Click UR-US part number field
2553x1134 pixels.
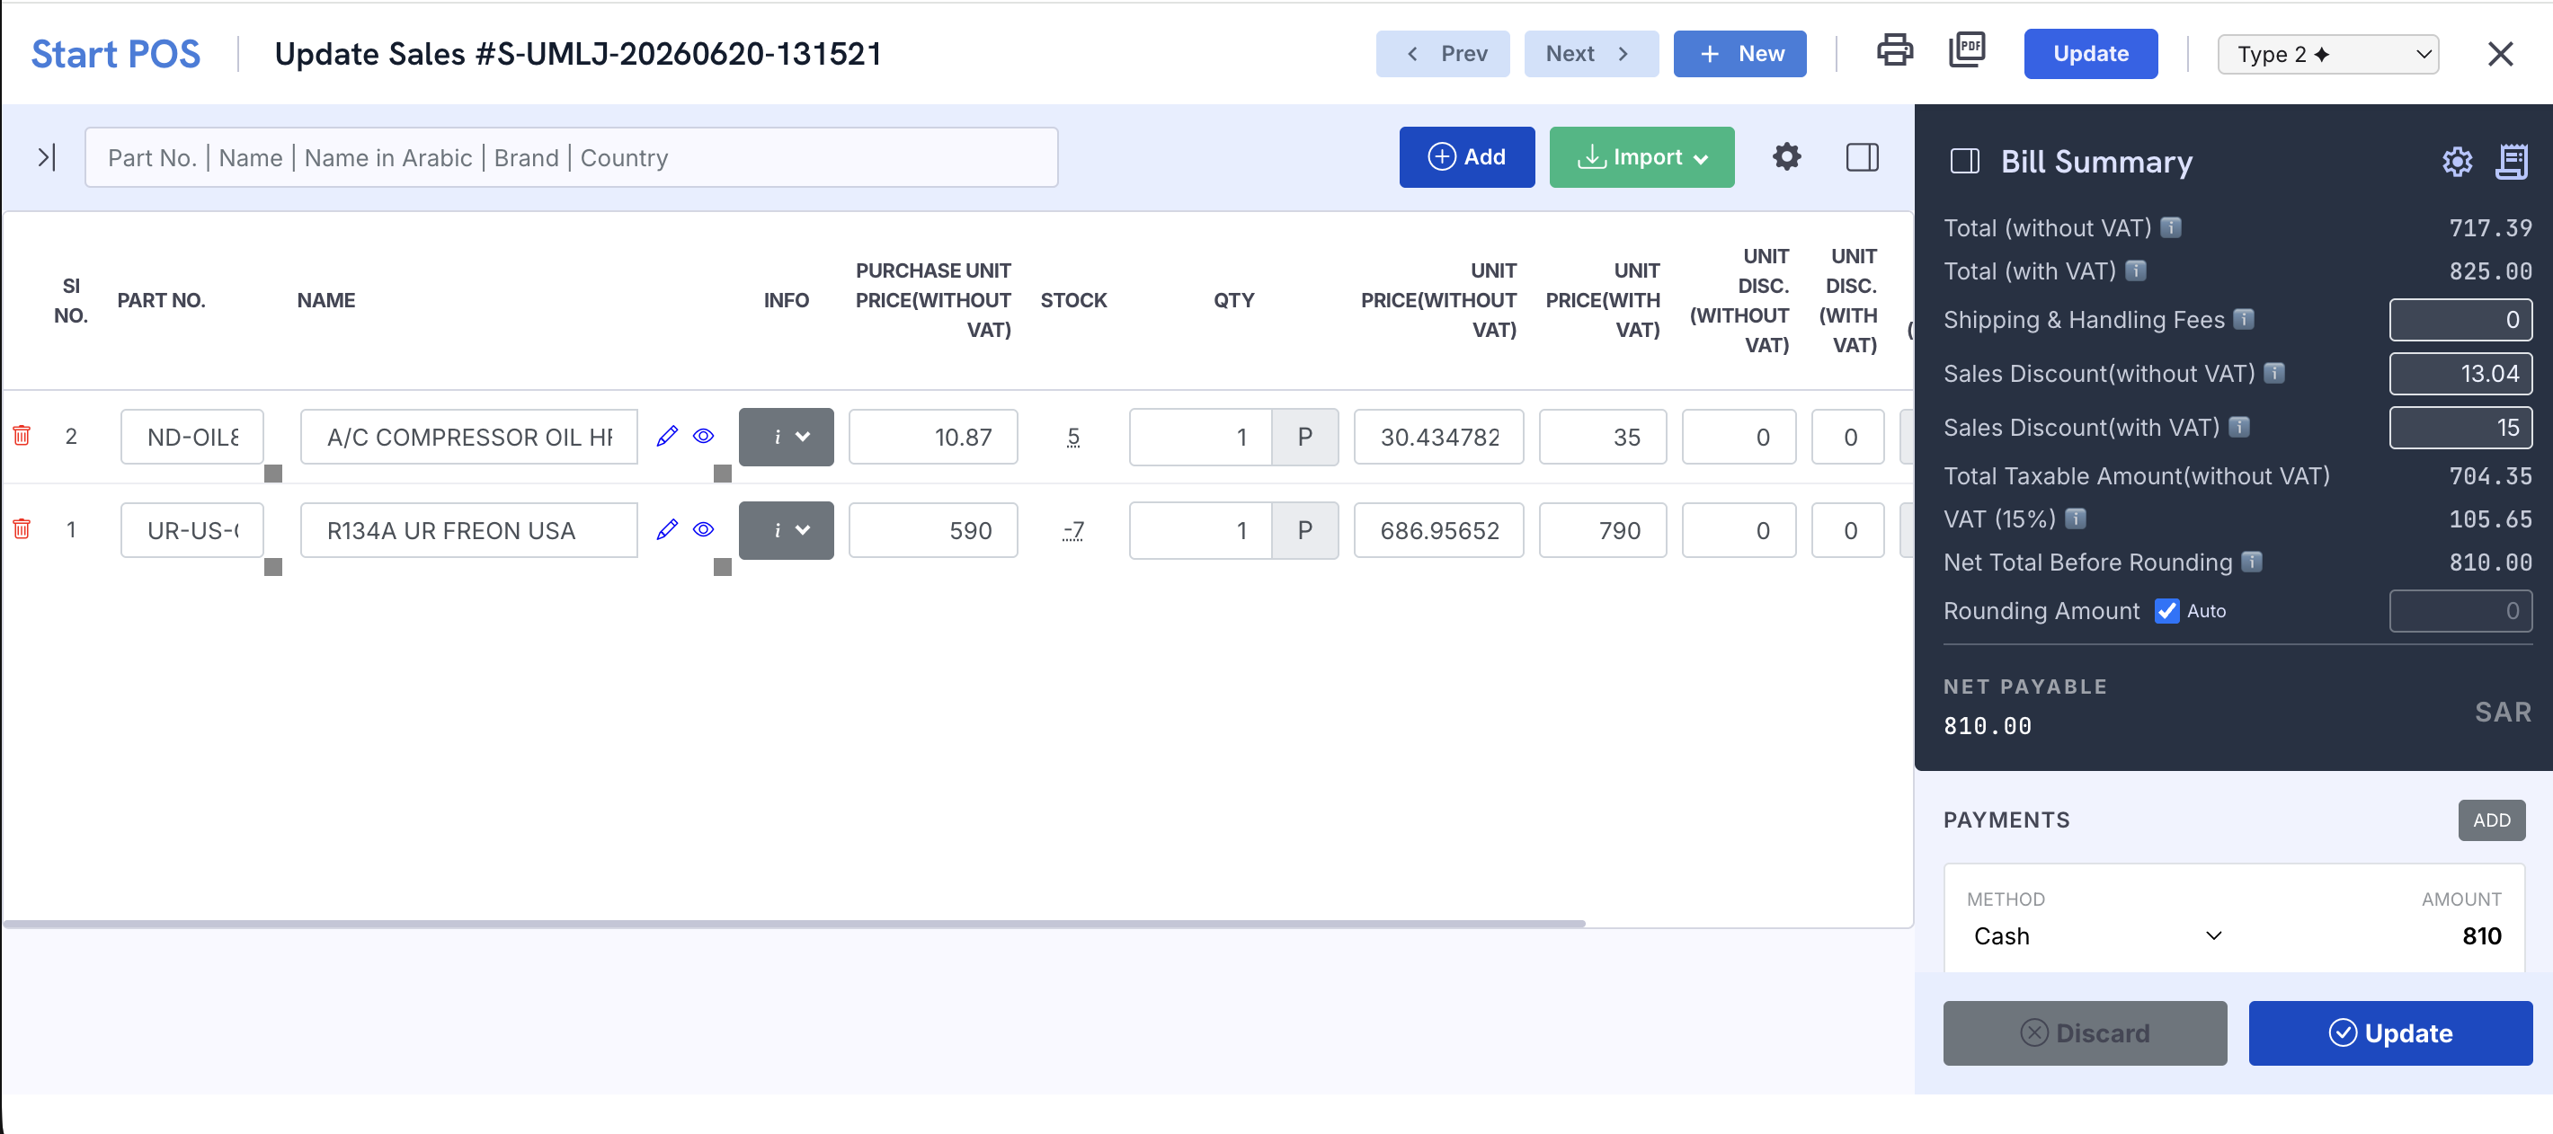192,531
